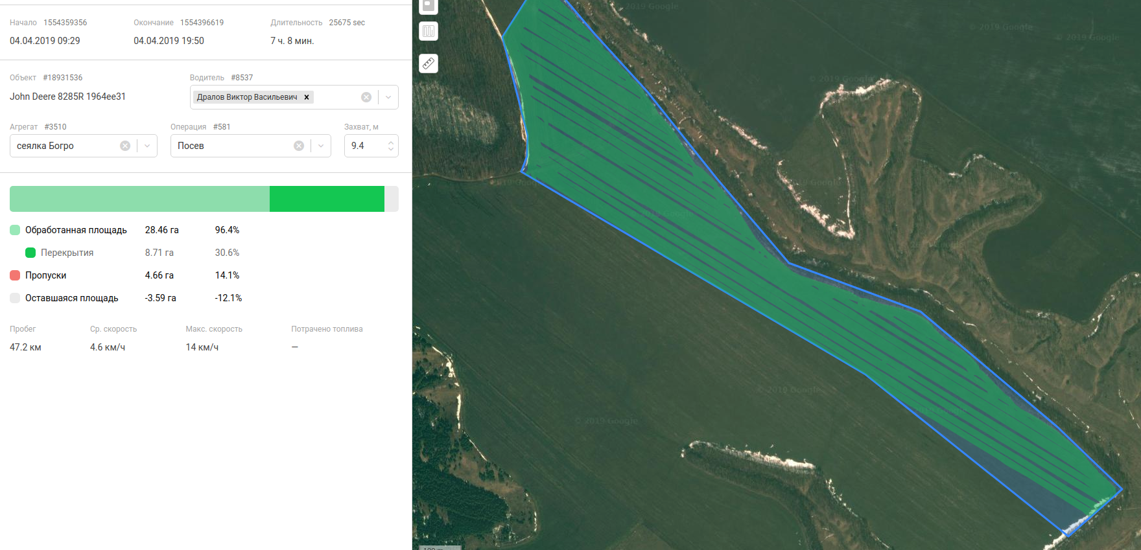
Task: Click the dark green overlaps bar segment
Action: (x=327, y=199)
